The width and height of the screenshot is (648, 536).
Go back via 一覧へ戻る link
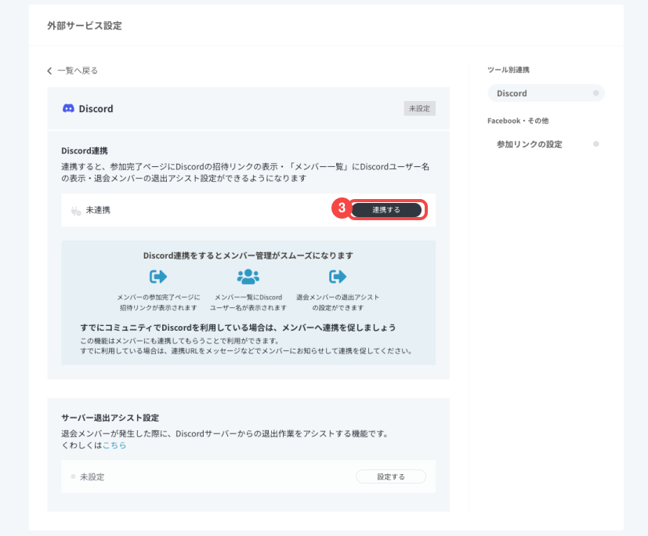77,71
